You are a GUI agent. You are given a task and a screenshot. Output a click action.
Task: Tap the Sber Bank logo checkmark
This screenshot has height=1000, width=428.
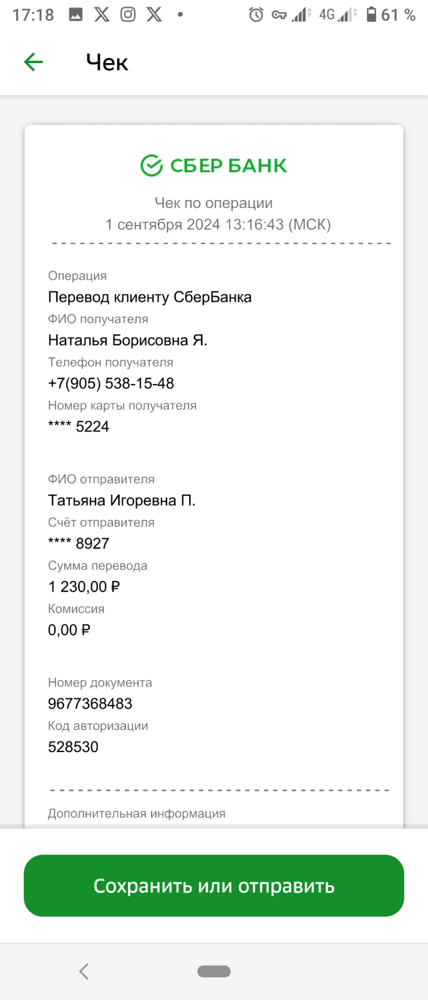[152, 166]
